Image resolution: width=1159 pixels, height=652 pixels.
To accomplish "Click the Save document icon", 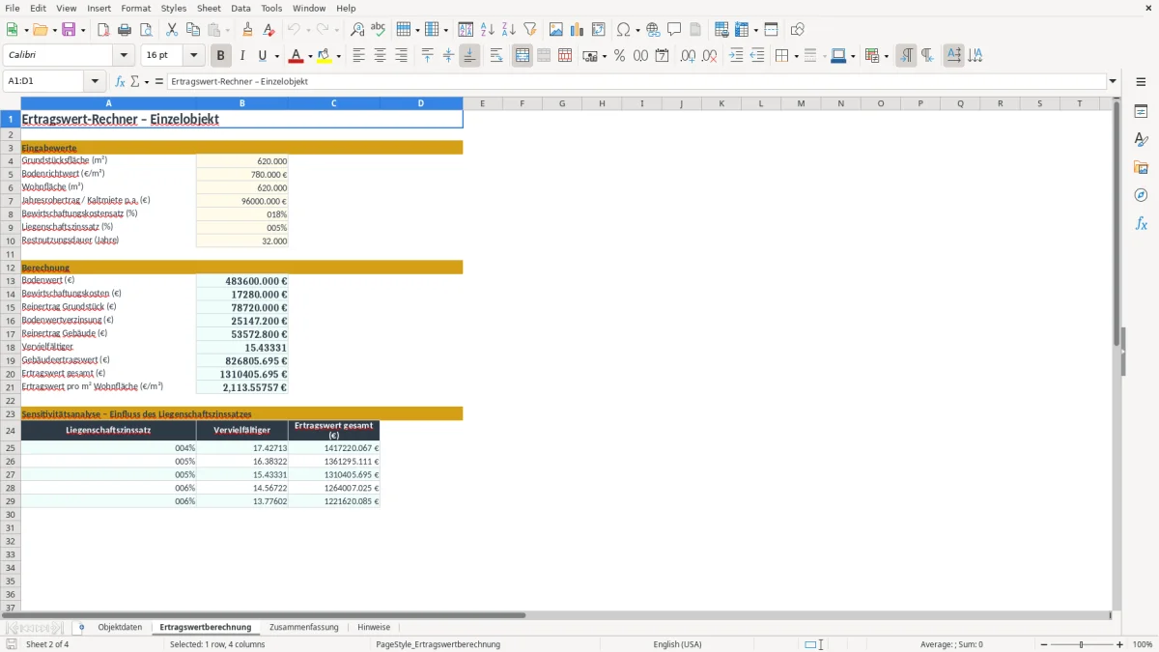I will [69, 30].
